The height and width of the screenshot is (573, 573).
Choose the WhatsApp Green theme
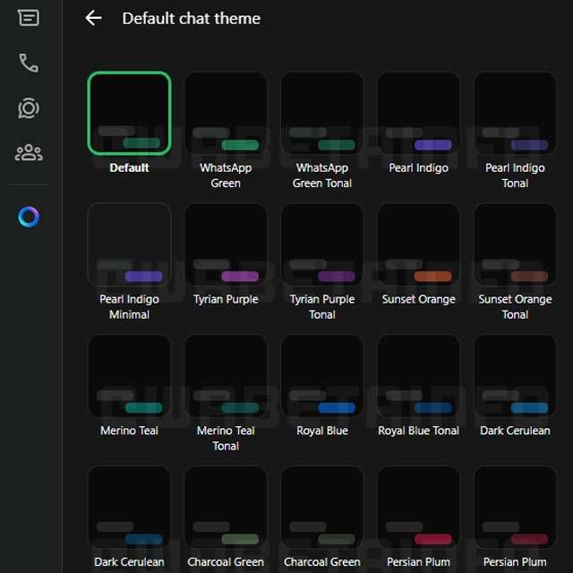(x=226, y=114)
